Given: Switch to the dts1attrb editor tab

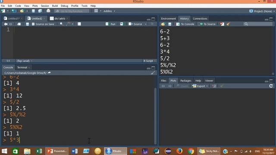Looking at the screenshot, I should coord(60,19).
